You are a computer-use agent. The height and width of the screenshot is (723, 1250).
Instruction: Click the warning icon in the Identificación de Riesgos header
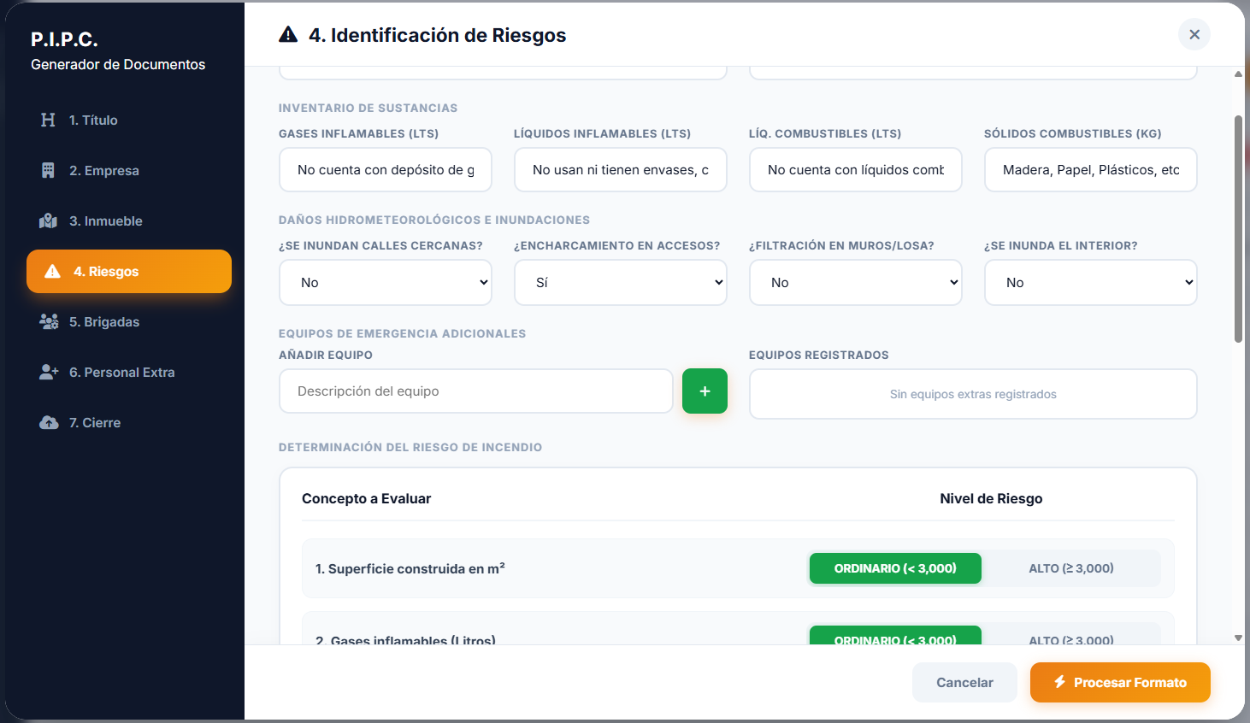click(x=288, y=34)
